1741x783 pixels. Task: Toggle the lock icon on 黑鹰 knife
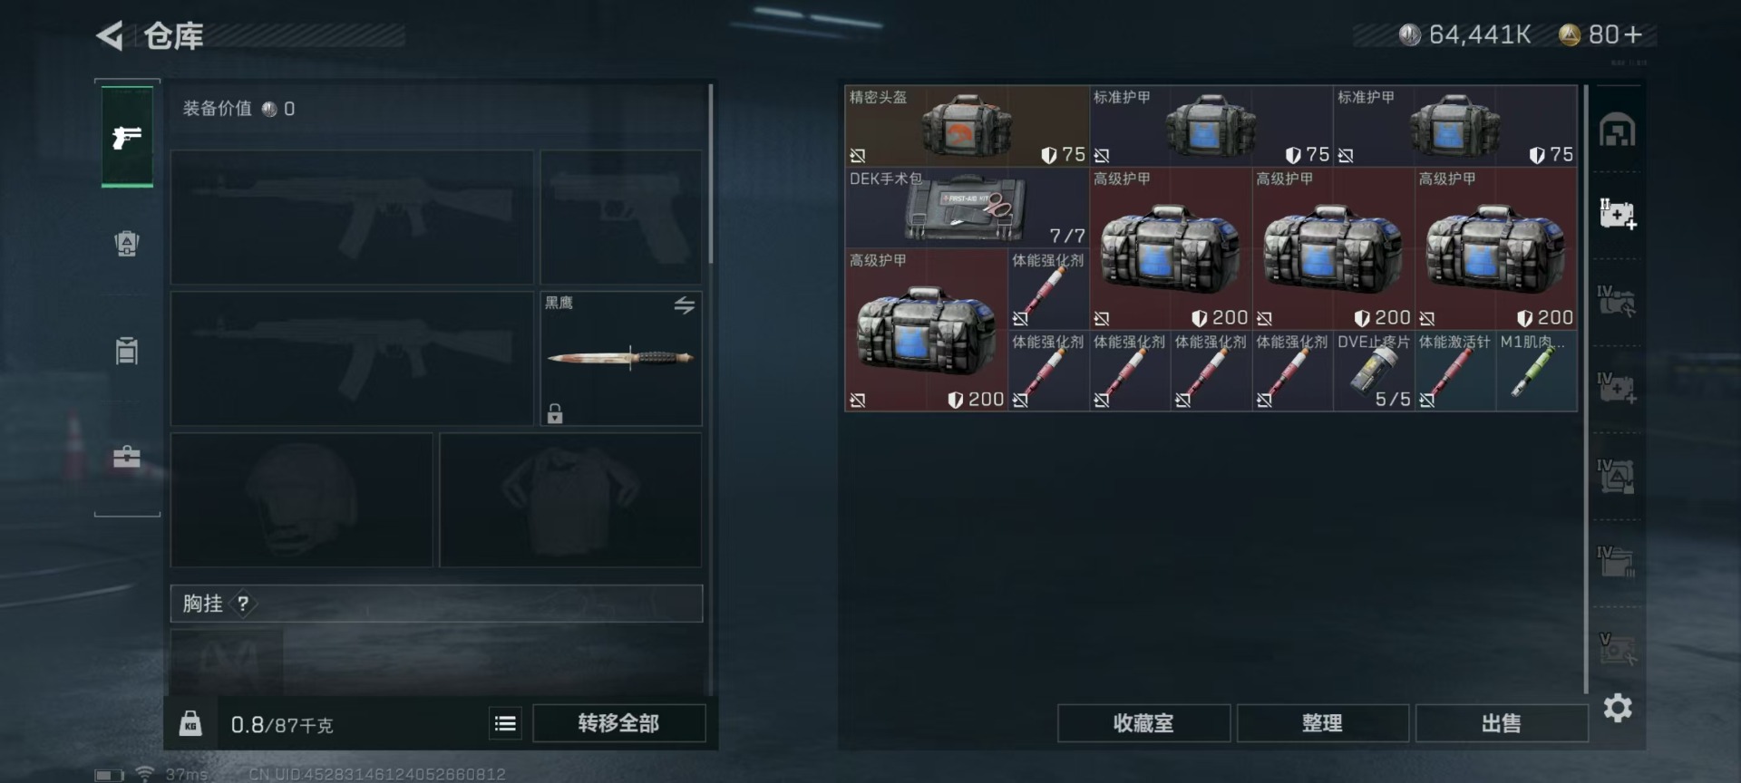coord(555,413)
